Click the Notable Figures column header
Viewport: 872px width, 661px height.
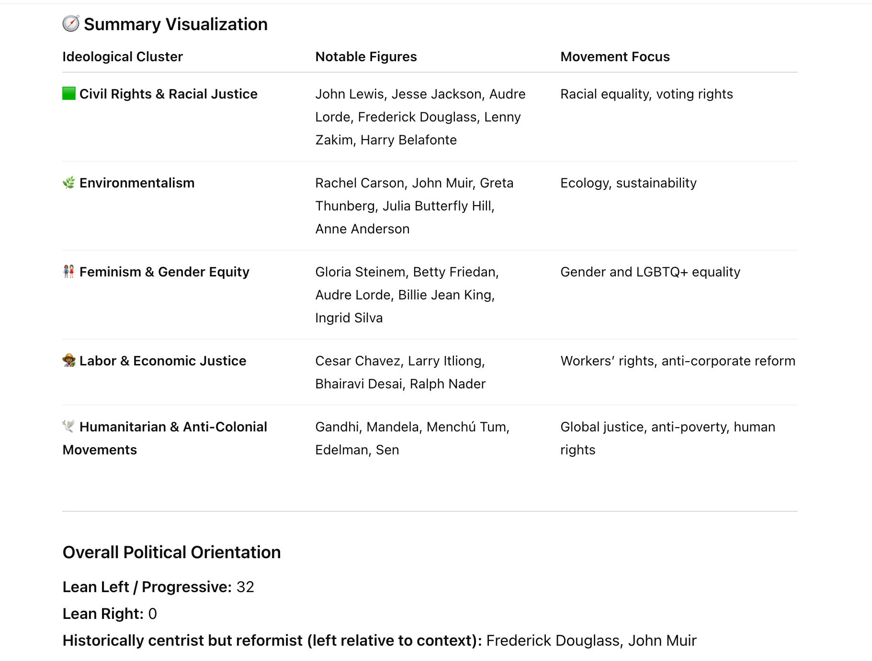[366, 56]
